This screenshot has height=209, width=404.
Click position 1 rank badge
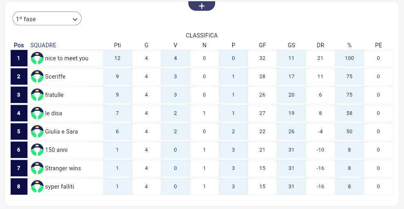(x=18, y=58)
